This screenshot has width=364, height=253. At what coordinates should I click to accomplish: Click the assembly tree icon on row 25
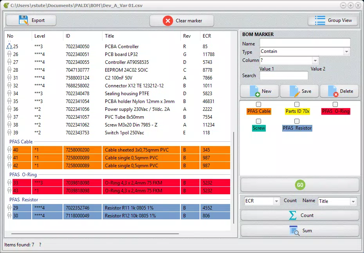(9, 46)
